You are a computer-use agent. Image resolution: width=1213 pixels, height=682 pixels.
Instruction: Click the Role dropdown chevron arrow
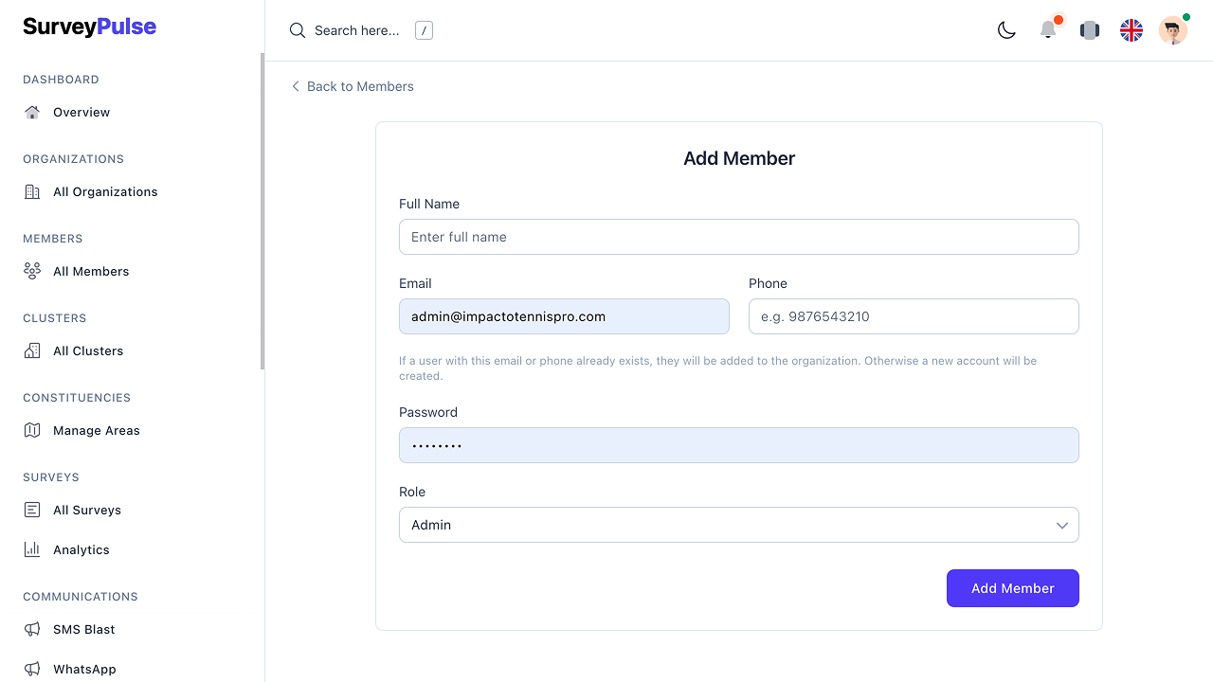tap(1061, 526)
